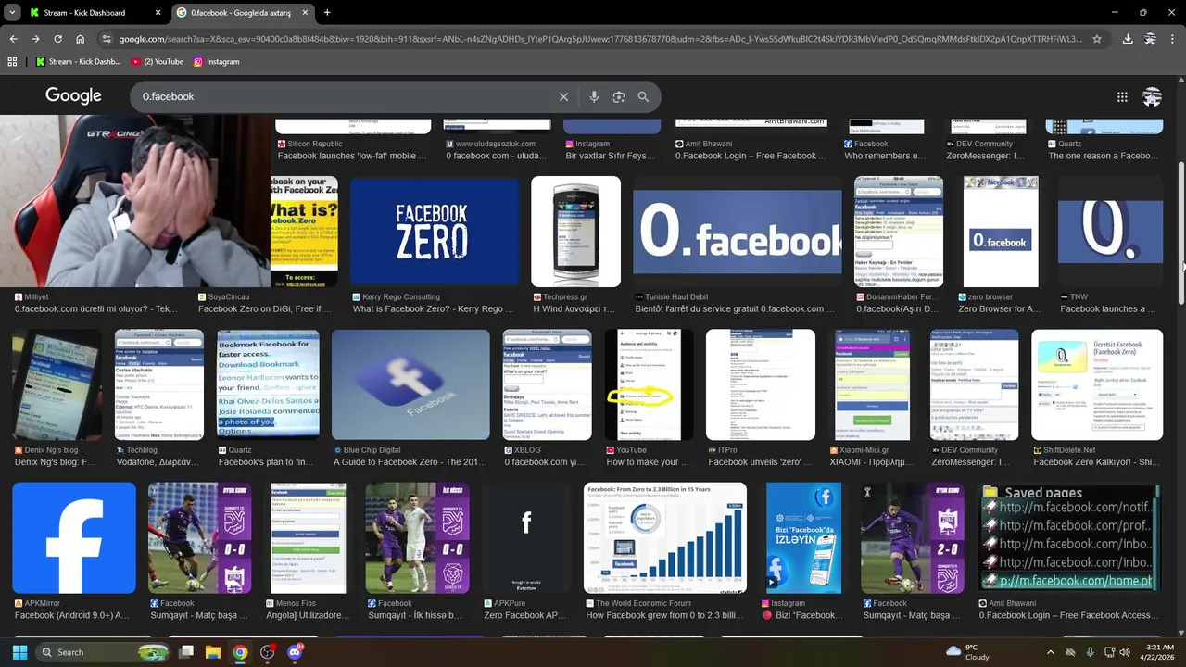Viewport: 1186px width, 667px height.
Task: Open the Techpress.gr phone image
Action: point(575,232)
